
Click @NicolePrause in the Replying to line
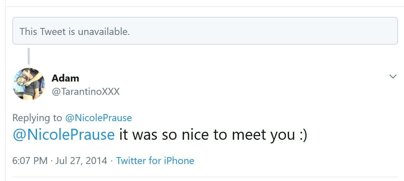98,118
